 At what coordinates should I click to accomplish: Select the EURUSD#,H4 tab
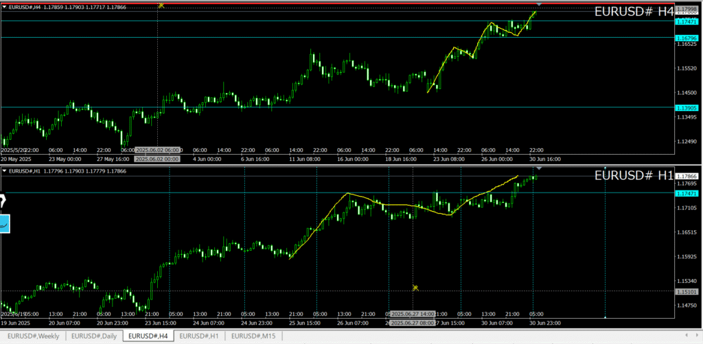coord(148,336)
